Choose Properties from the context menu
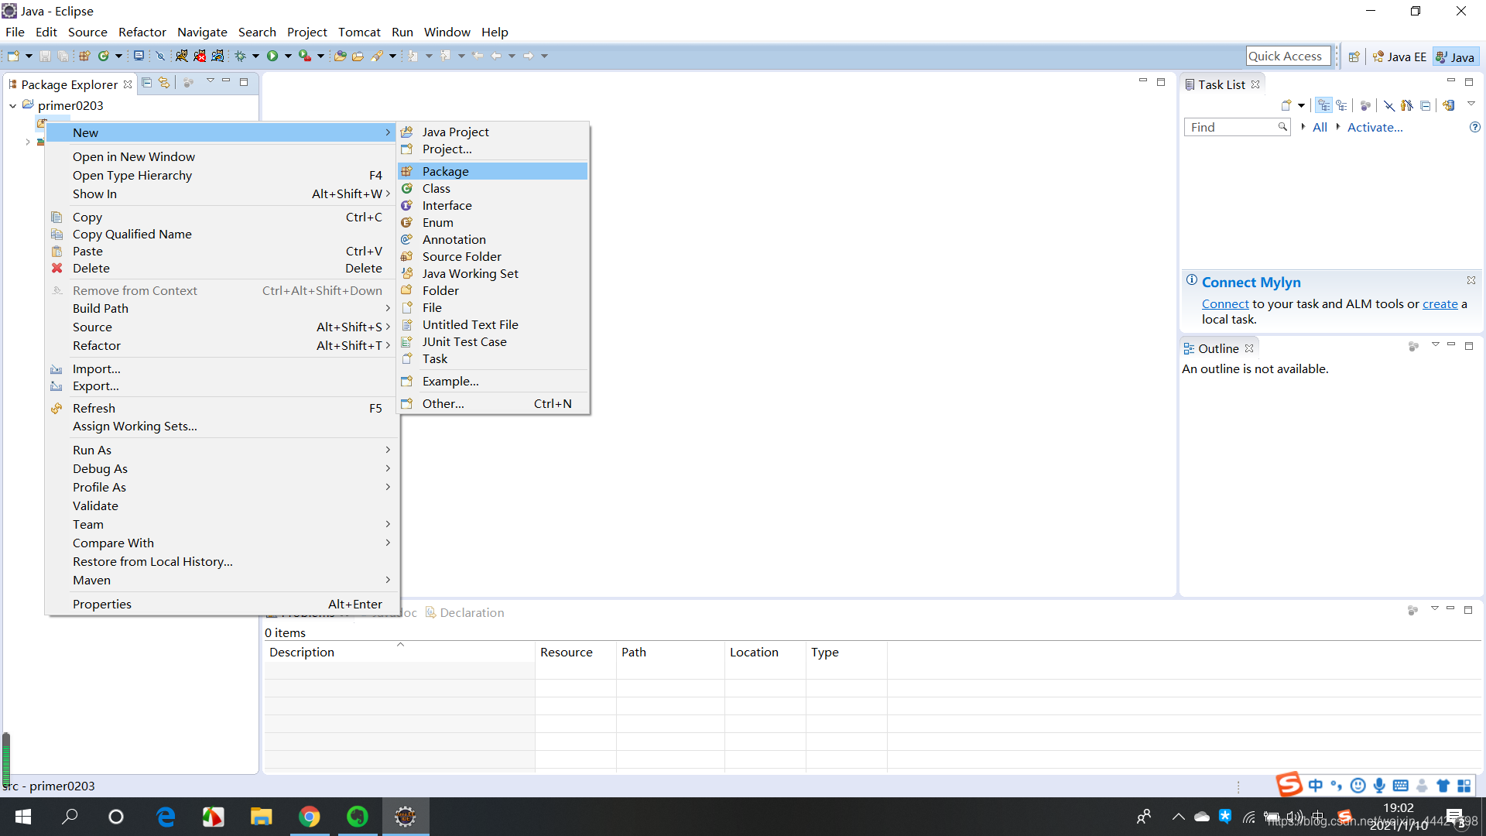This screenshot has width=1486, height=836. [220, 604]
